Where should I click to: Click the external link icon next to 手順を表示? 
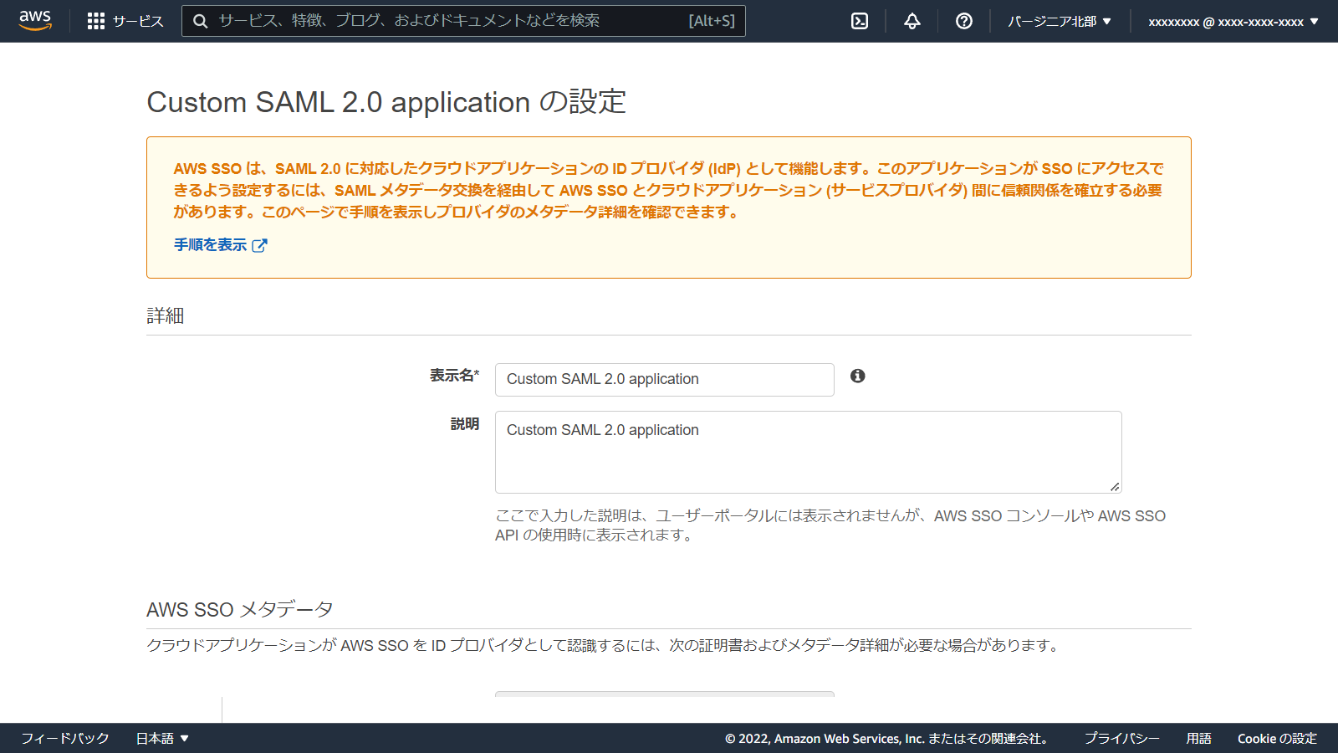coord(260,244)
